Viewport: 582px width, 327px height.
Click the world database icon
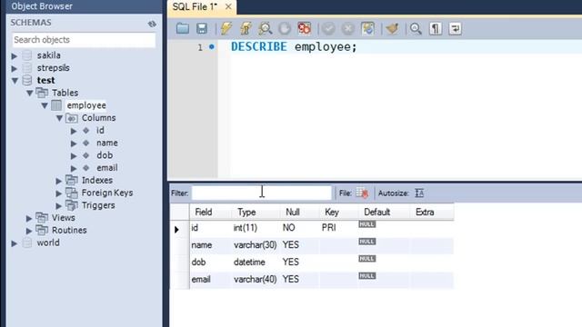point(27,243)
